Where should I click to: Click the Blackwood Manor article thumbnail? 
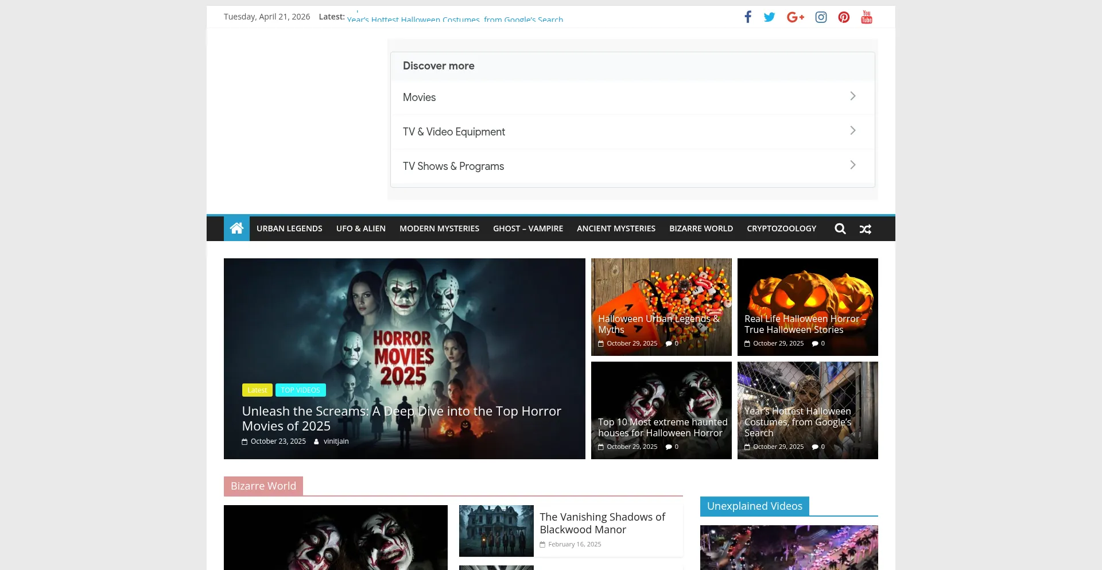496,531
